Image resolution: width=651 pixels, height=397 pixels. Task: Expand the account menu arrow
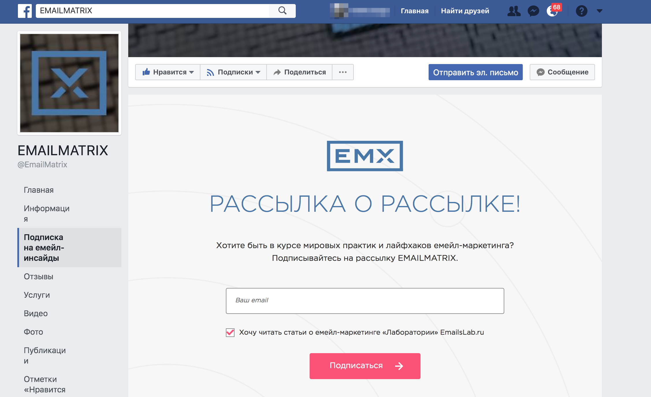(x=600, y=11)
